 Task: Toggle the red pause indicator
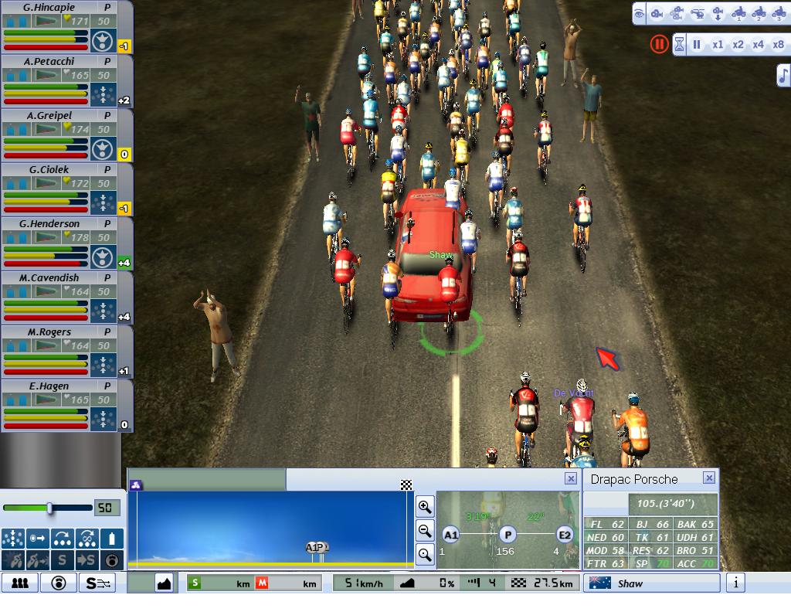[x=658, y=44]
